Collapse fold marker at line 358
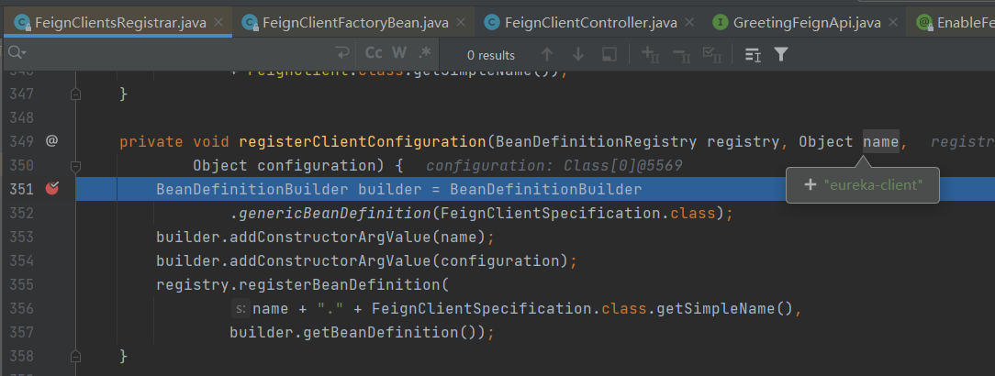 click(75, 357)
